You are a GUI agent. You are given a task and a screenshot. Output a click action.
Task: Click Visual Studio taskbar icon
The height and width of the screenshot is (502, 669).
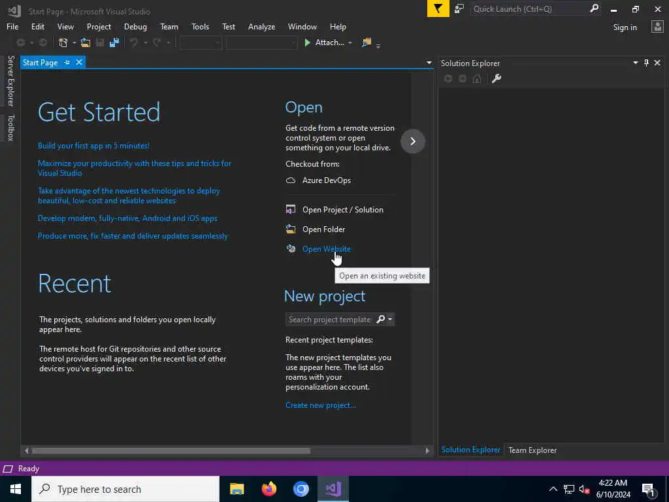[x=333, y=489]
